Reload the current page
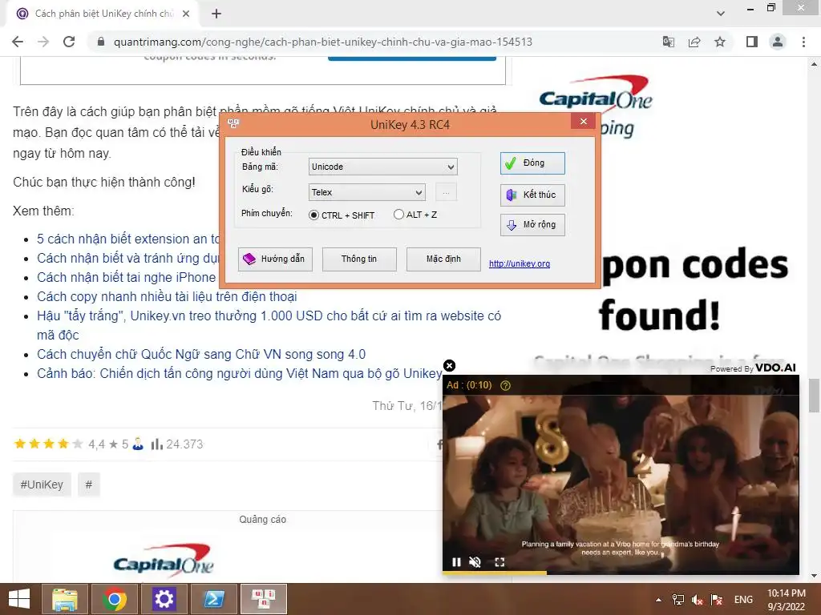Image resolution: width=821 pixels, height=615 pixels. tap(69, 42)
